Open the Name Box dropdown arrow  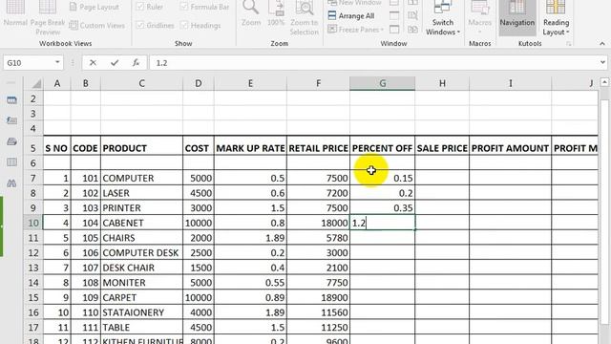57,62
